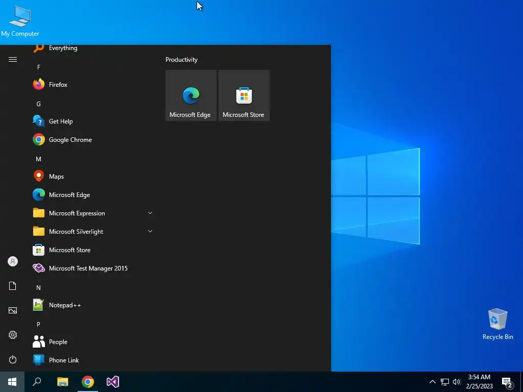Open the volume speaker tray icon
The image size is (523, 392).
coord(457,382)
